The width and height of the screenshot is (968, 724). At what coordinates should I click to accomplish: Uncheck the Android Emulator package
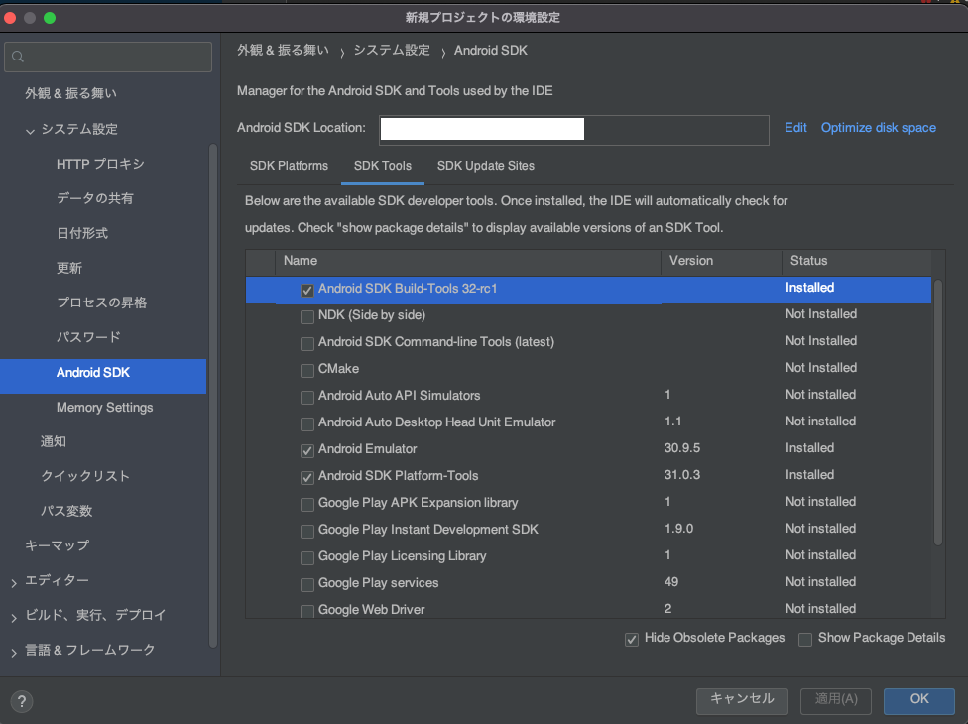(307, 450)
